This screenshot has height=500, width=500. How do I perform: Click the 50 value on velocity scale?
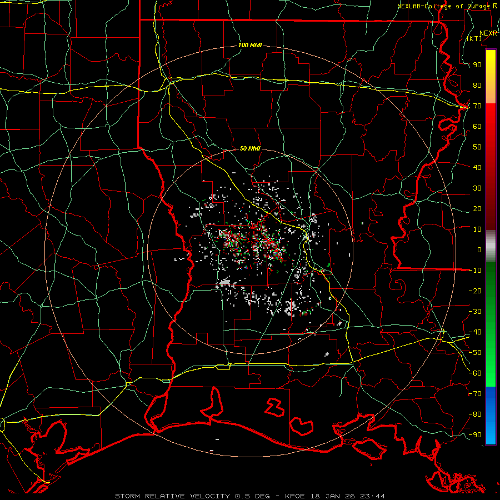(477, 147)
